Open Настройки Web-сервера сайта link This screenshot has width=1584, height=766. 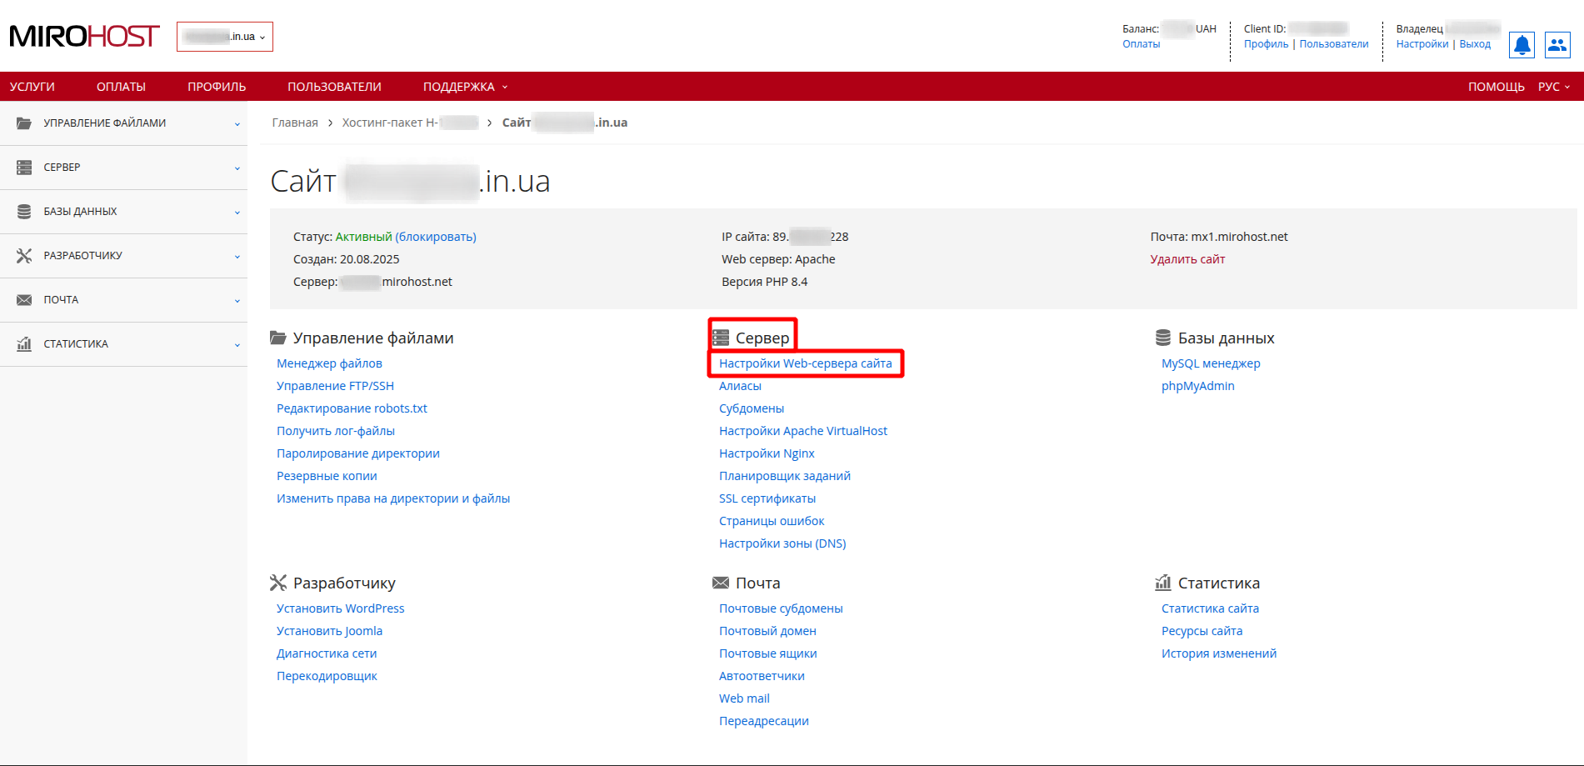[x=805, y=363]
